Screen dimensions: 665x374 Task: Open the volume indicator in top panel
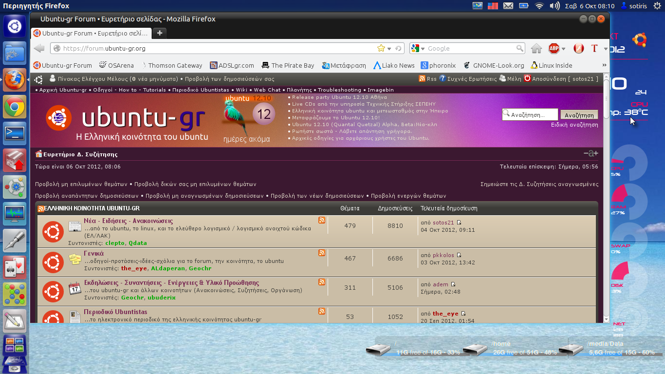coord(554,6)
